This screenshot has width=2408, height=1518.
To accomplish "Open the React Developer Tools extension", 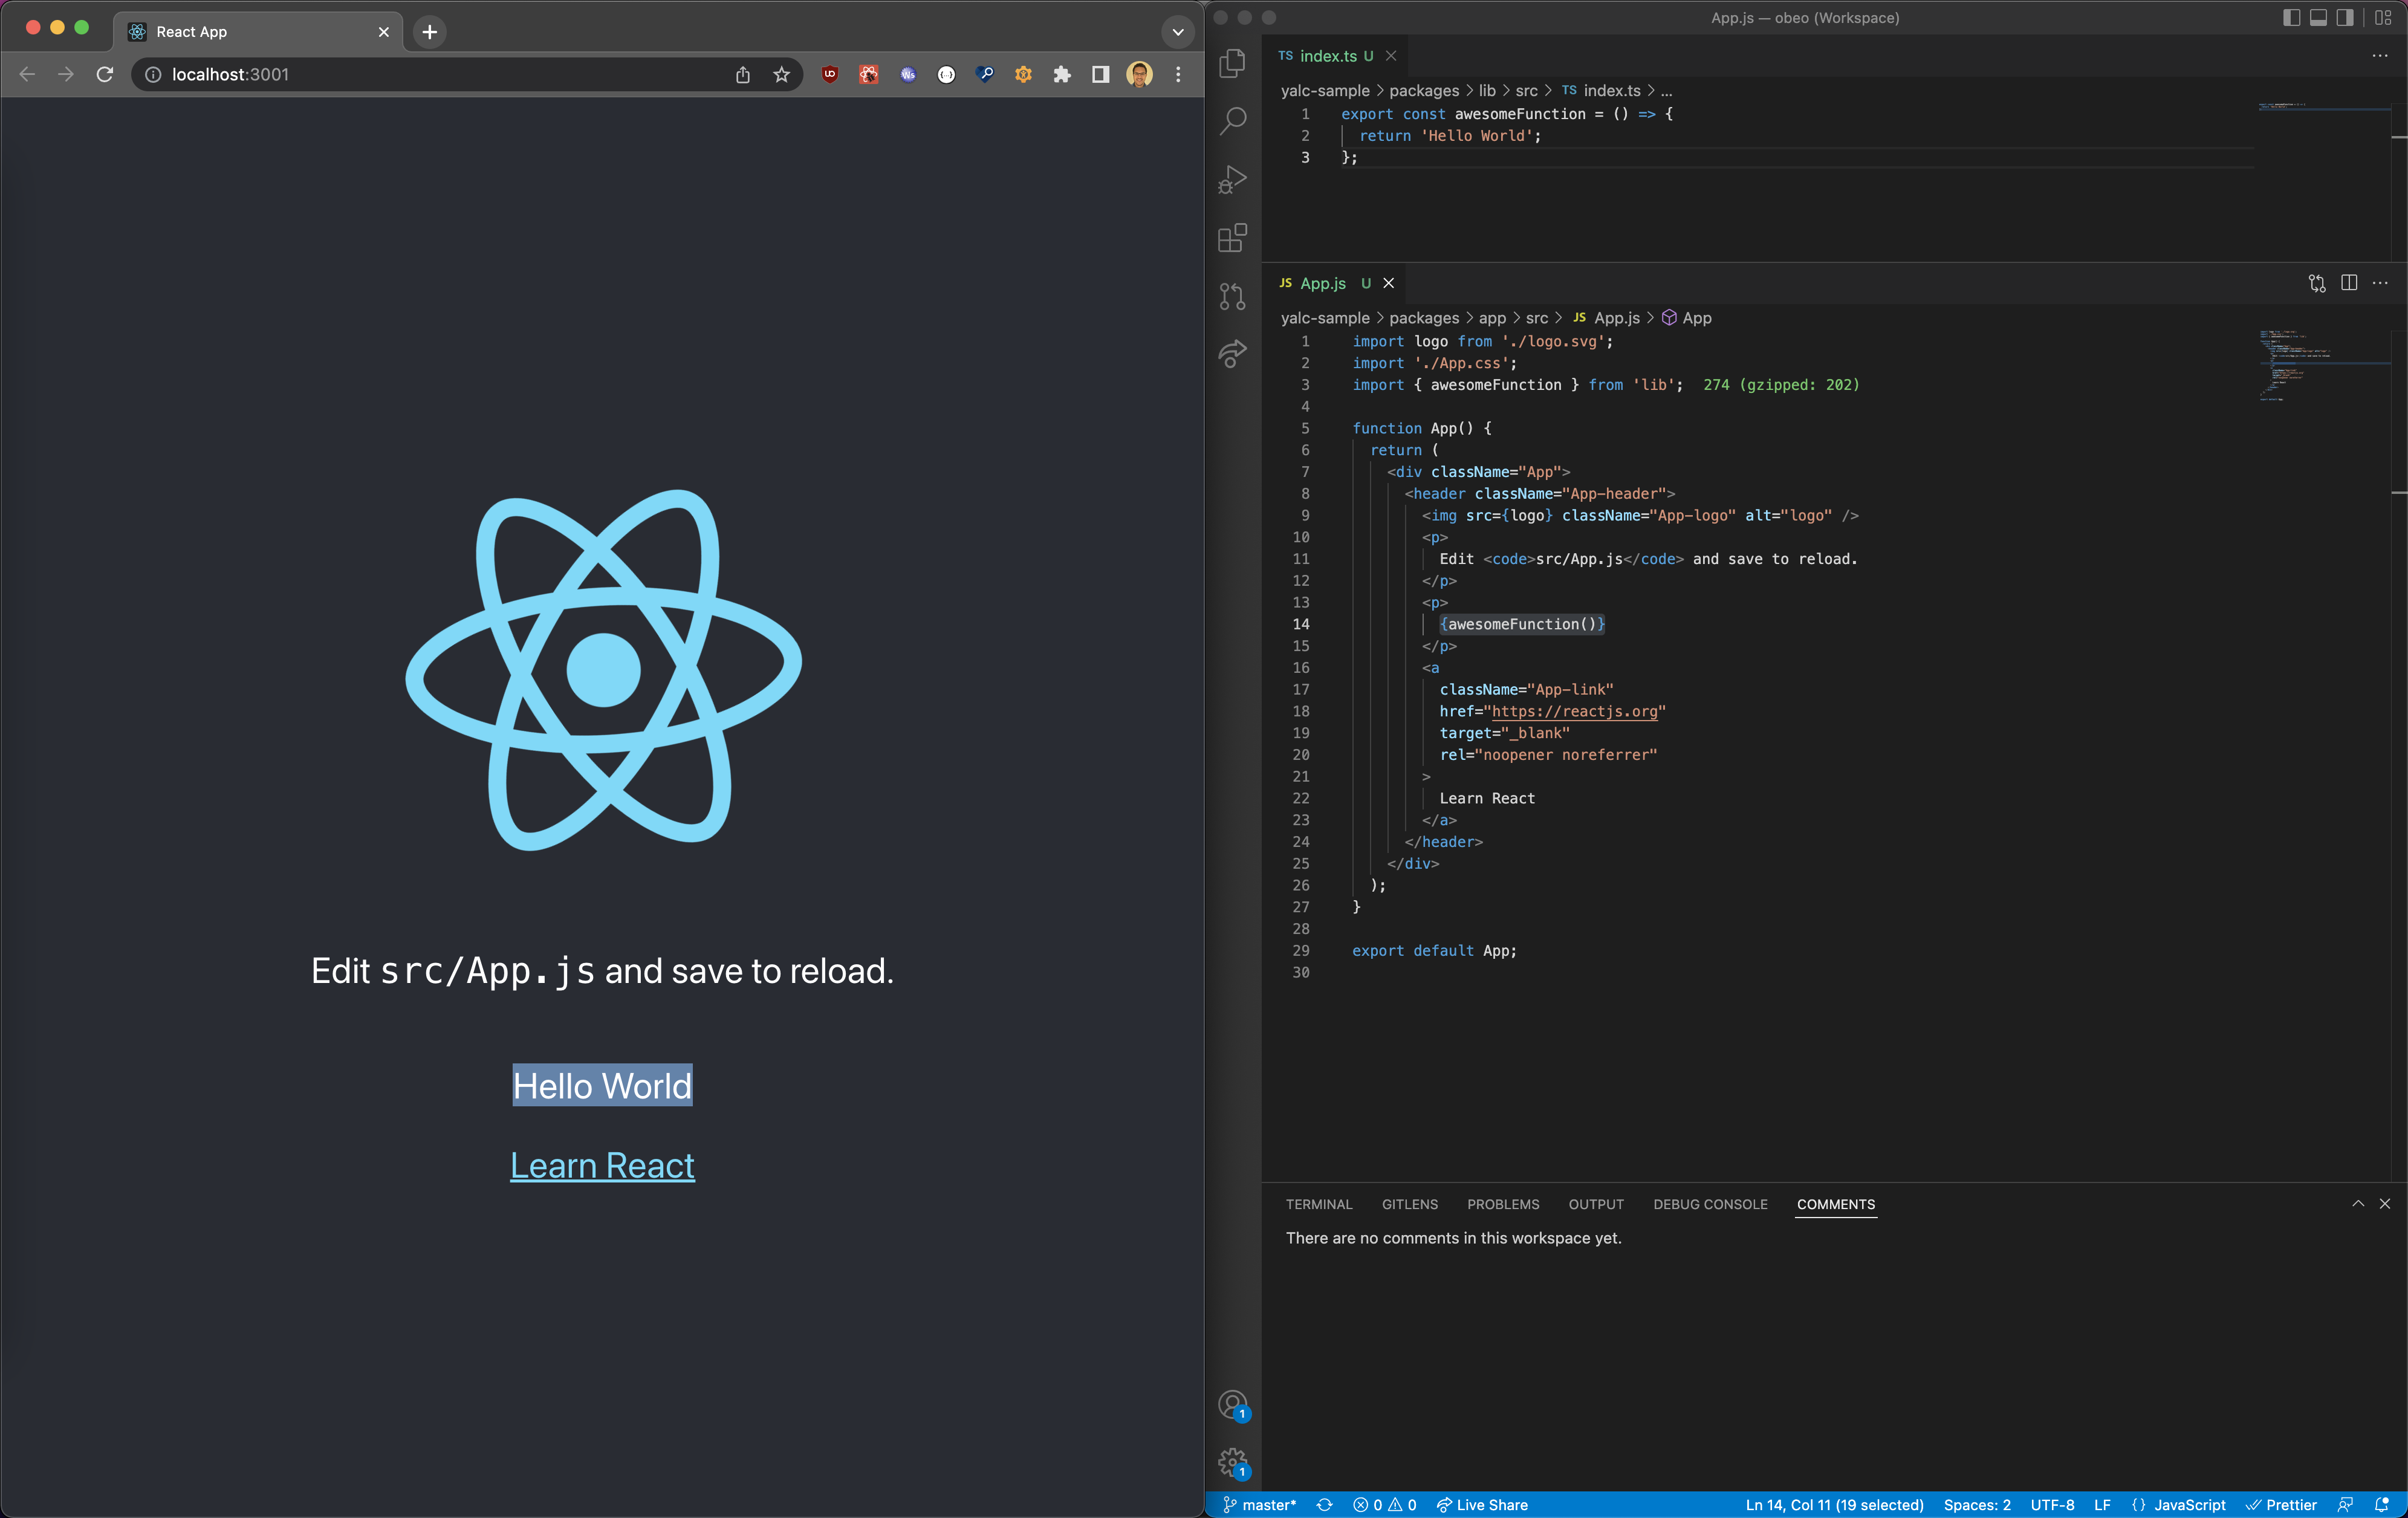I will [868, 74].
